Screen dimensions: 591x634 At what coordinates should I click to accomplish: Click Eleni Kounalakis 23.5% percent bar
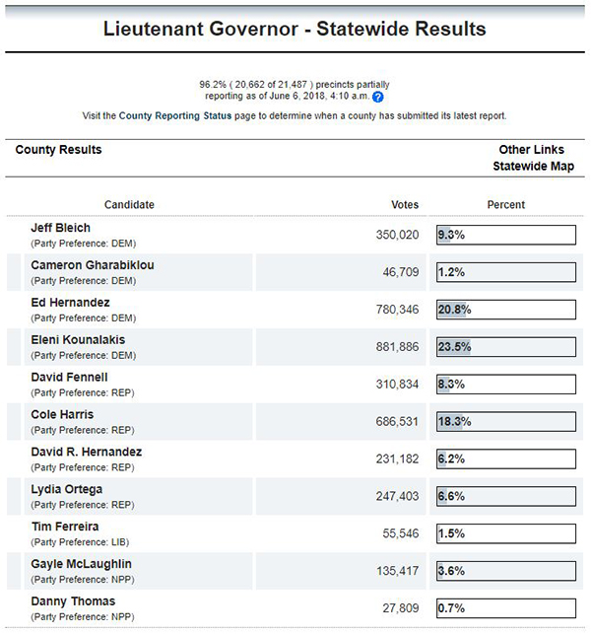point(506,347)
